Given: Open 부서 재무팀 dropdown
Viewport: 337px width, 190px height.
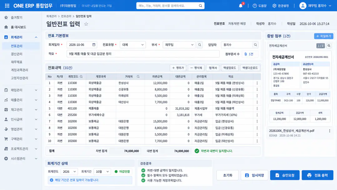Looking at the screenshot, I should (x=179, y=45).
